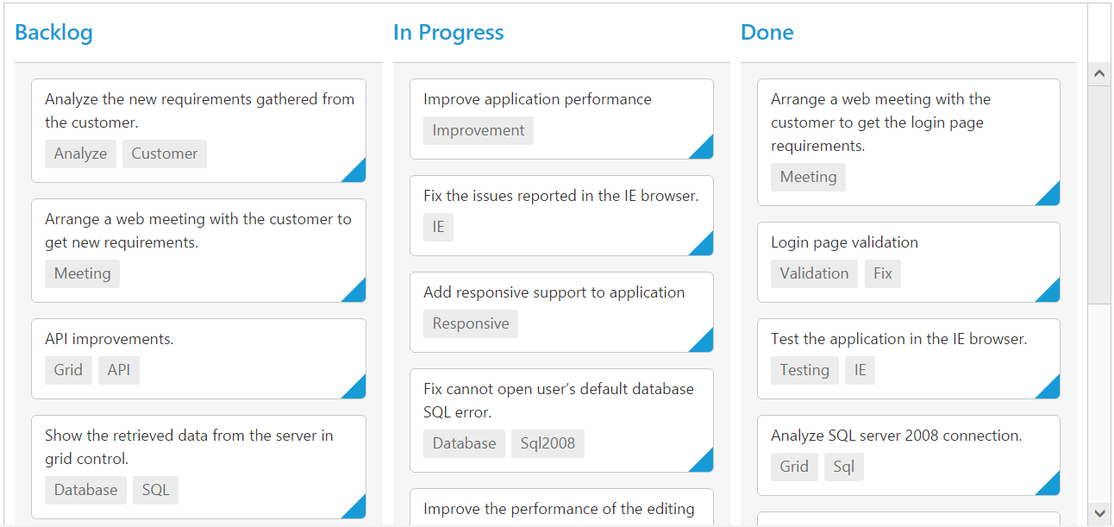Image resolution: width=1114 pixels, height=527 pixels.
Task: Click blue corner triangle on 'Improve application performance' card
Action: tap(704, 150)
